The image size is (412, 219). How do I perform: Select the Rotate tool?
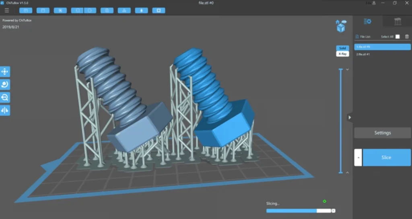coord(5,85)
